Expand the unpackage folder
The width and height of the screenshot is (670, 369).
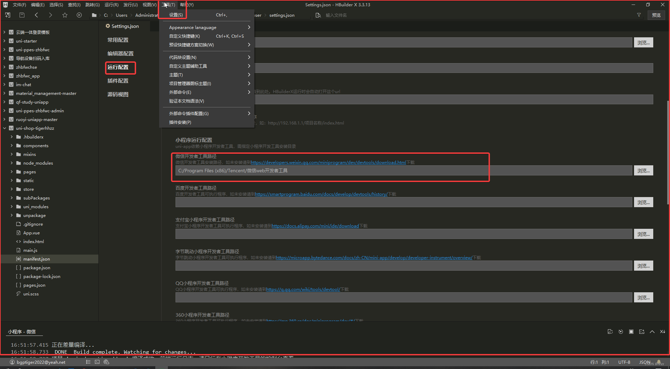[x=12, y=215]
